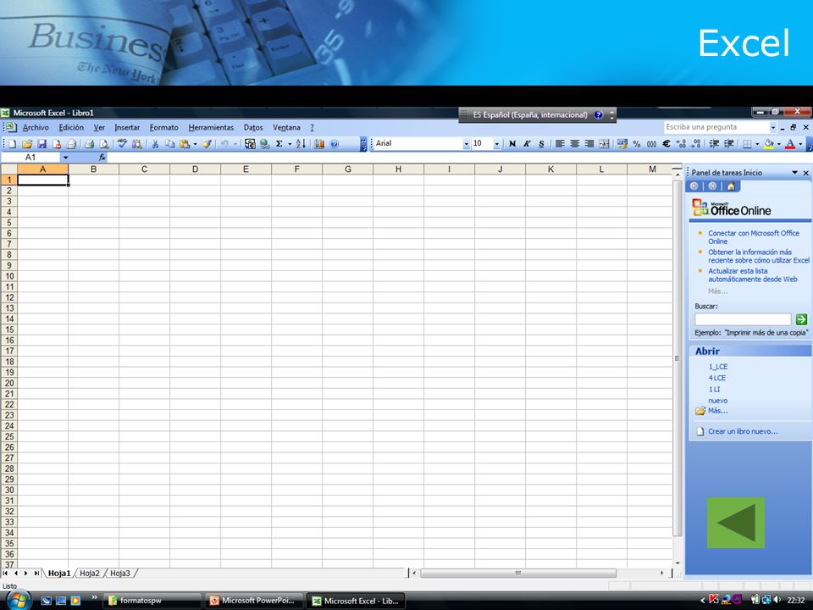Expand the Name Box dropdown arrow
Viewport: 813px width, 610px height.
pyautogui.click(x=65, y=158)
